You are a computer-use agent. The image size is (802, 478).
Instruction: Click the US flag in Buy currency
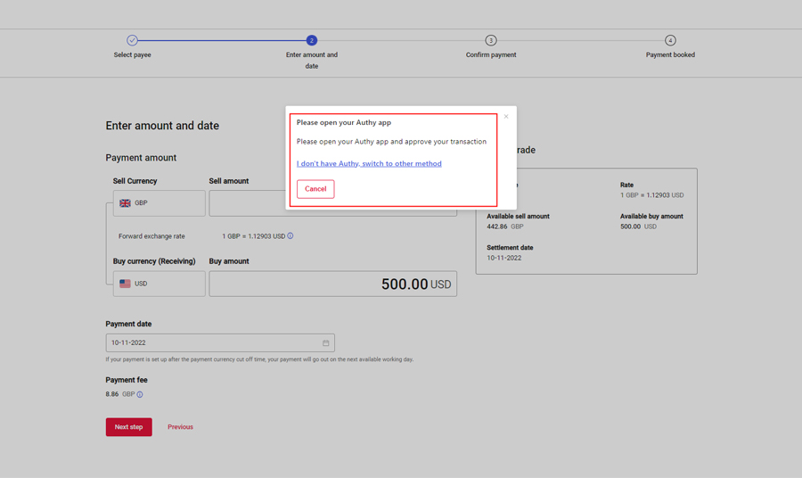click(x=125, y=284)
